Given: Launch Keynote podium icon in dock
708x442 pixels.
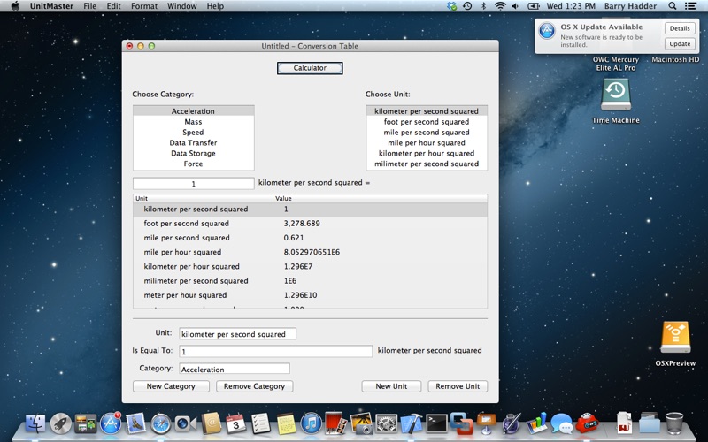Looking at the screenshot, I should [x=486, y=423].
